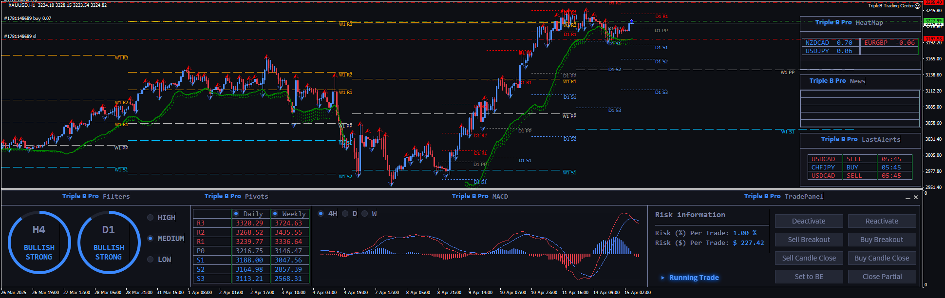945x298 pixels.
Task: Click the TripleB Trading Center smiley icon
Action: (918, 6)
